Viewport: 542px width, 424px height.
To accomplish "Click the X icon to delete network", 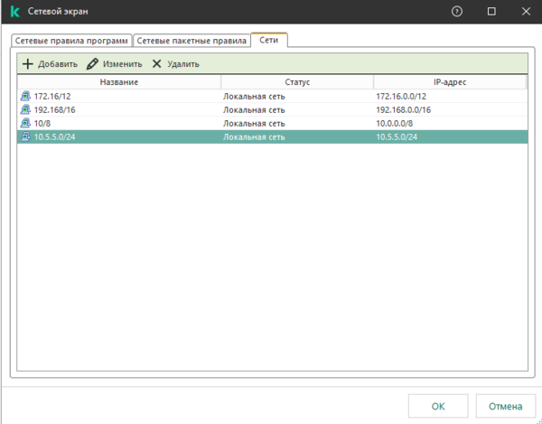I will coord(157,64).
